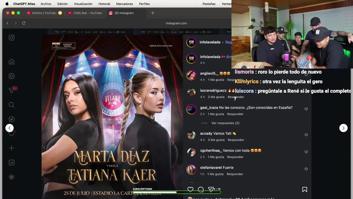Open the gasi_icaza username link

(x=209, y=108)
